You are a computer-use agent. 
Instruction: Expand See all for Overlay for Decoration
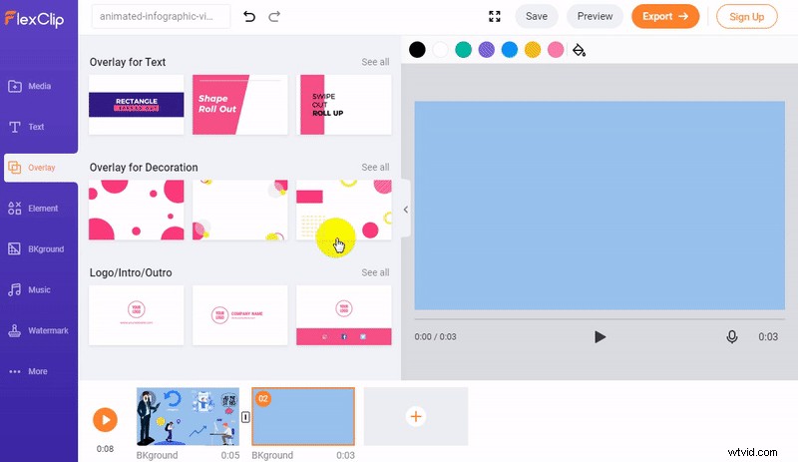pos(375,168)
